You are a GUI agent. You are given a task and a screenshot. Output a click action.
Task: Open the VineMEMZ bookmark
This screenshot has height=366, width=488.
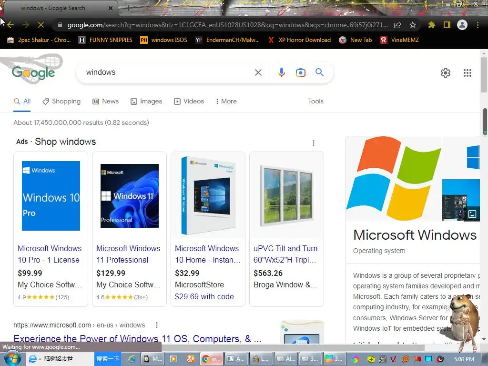point(400,40)
